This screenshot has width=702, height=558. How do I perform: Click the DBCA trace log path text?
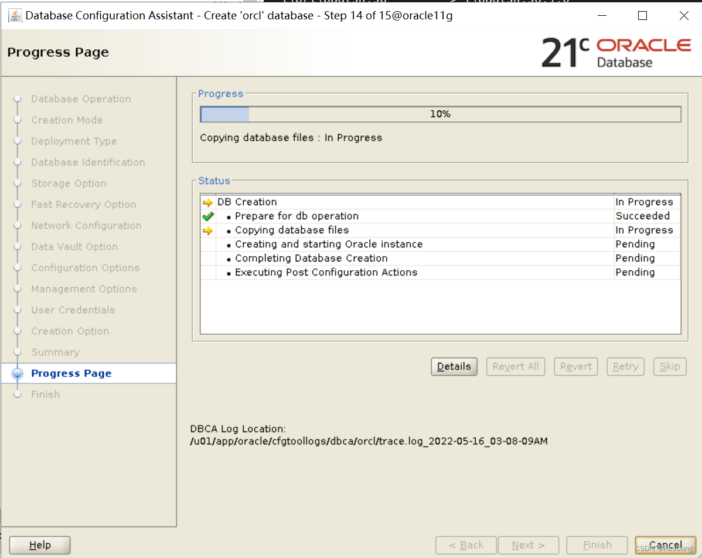369,441
